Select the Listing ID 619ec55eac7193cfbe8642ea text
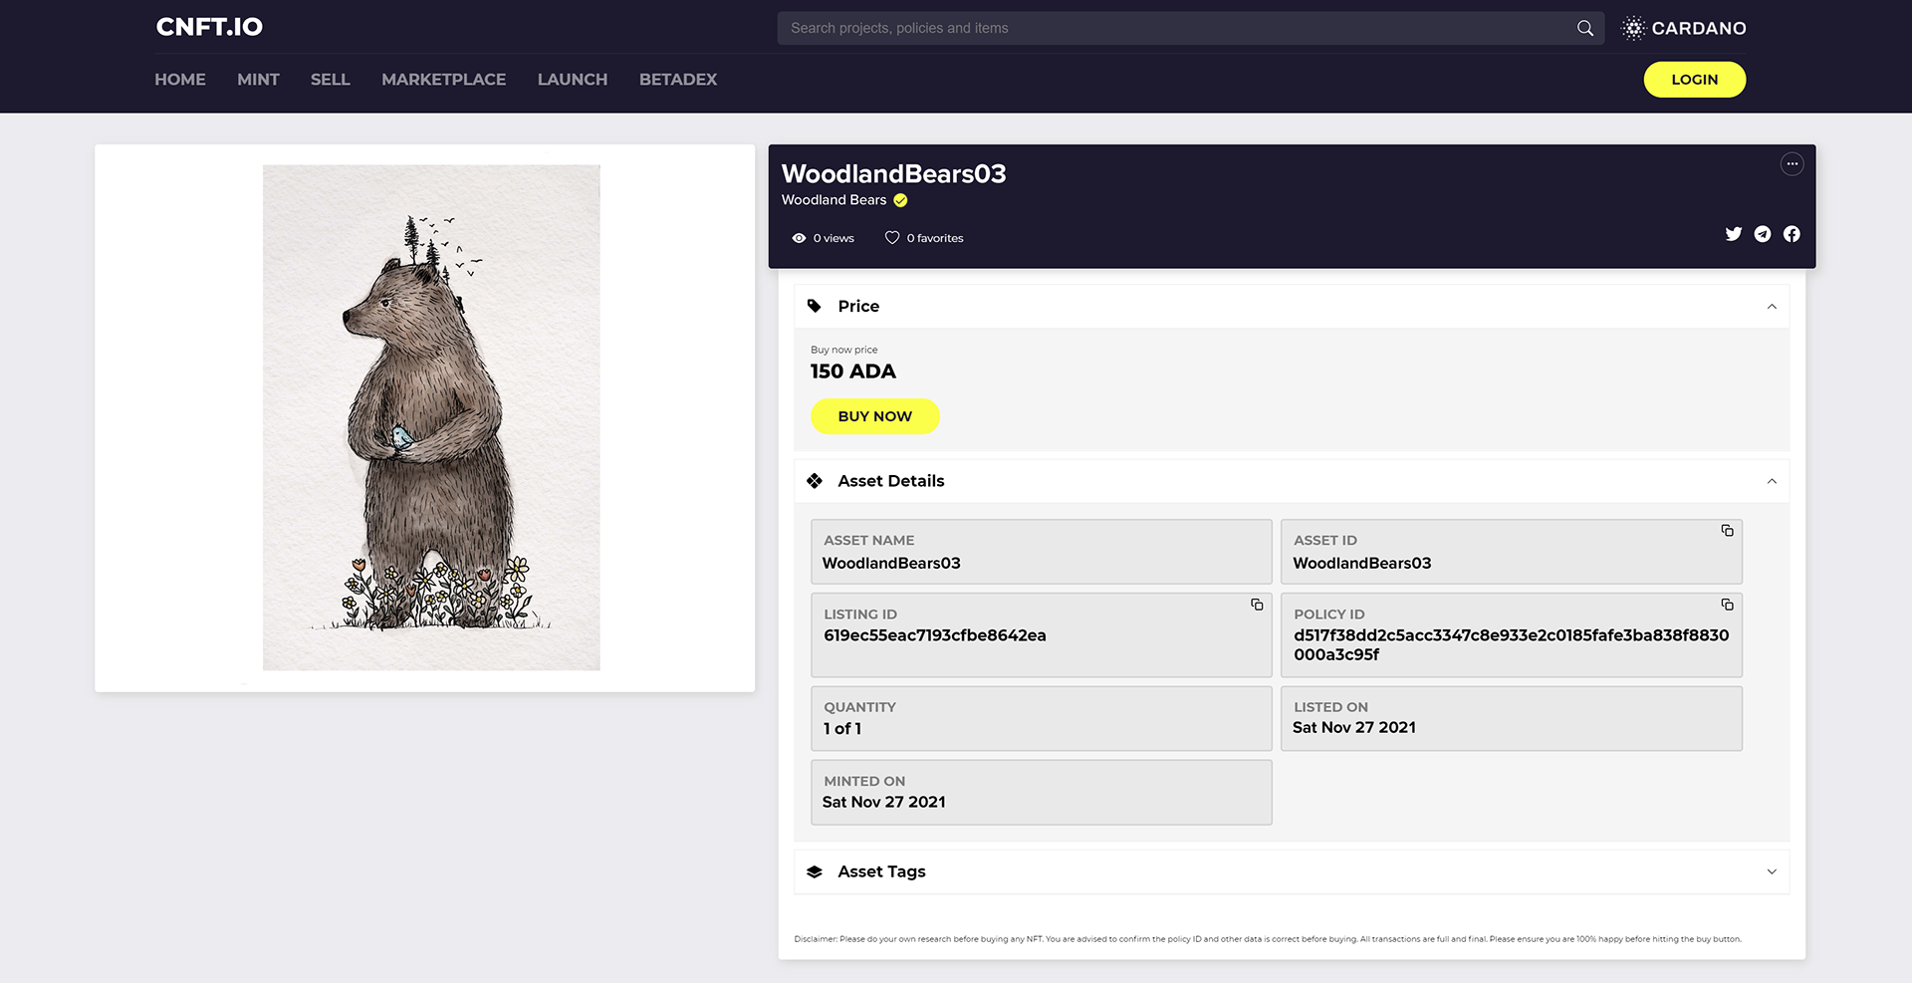The width and height of the screenshot is (1912, 983). tap(935, 635)
